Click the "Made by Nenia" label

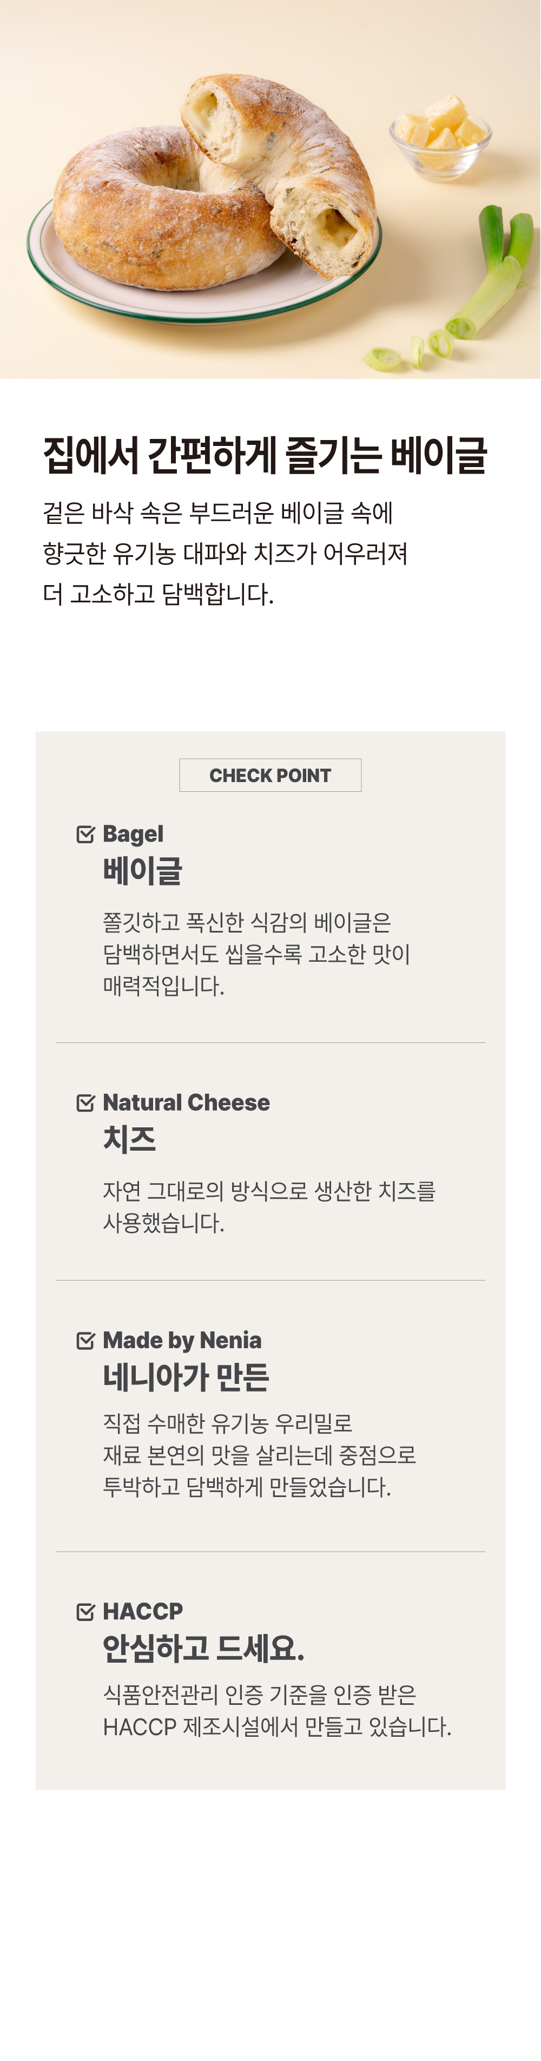coord(182,1341)
